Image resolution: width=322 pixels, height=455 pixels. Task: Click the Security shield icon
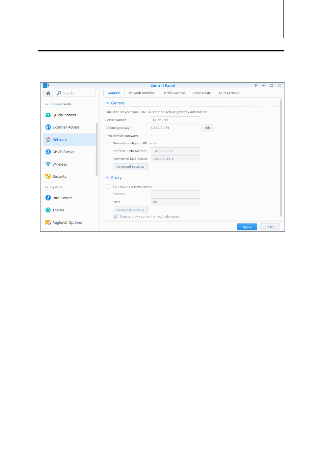[x=48, y=176]
